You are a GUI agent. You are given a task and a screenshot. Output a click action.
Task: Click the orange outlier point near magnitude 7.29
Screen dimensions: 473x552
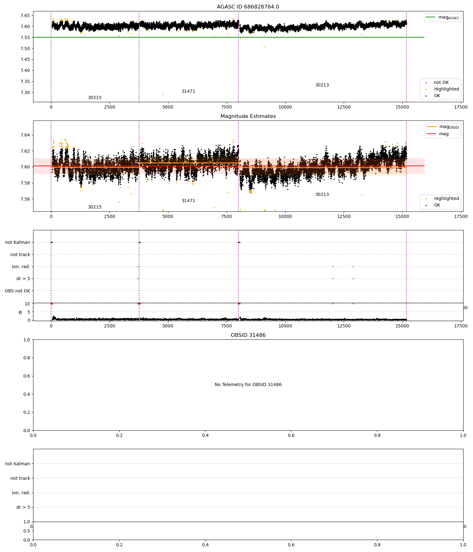(163, 94)
